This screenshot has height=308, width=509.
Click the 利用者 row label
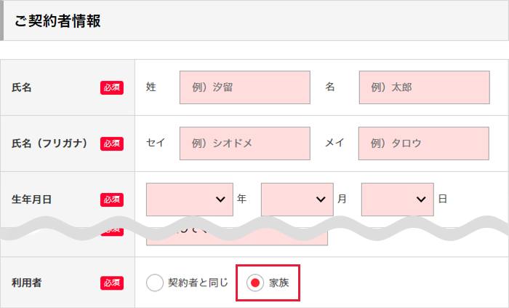click(x=27, y=283)
